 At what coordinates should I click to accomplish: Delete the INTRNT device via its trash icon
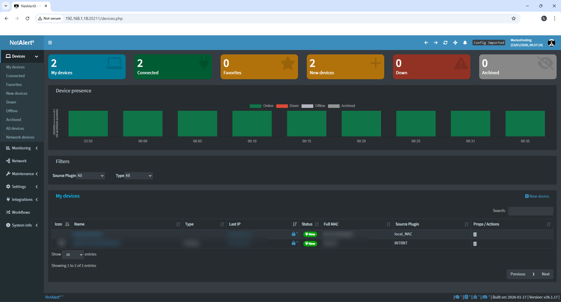[475, 244]
